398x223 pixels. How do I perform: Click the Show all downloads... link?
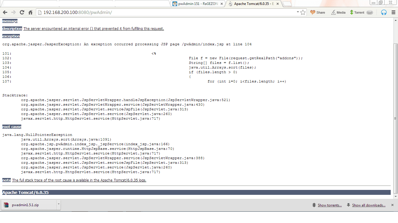[x=369, y=205]
